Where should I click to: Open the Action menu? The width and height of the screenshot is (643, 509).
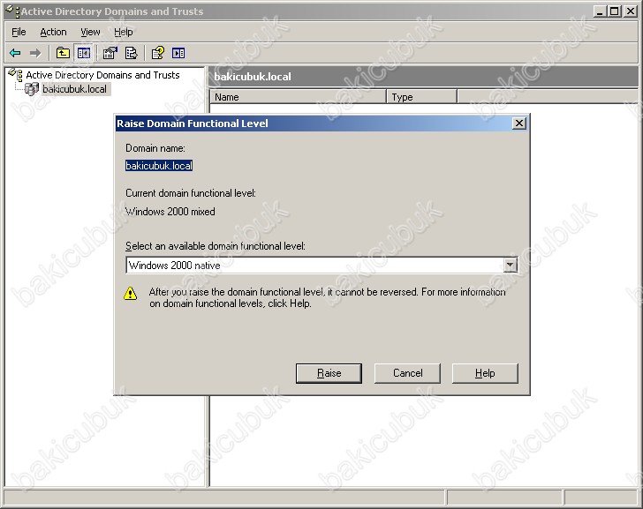click(53, 32)
